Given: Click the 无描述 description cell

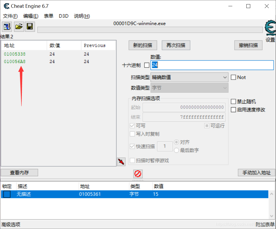Looking at the screenshot, I should click(x=24, y=194).
